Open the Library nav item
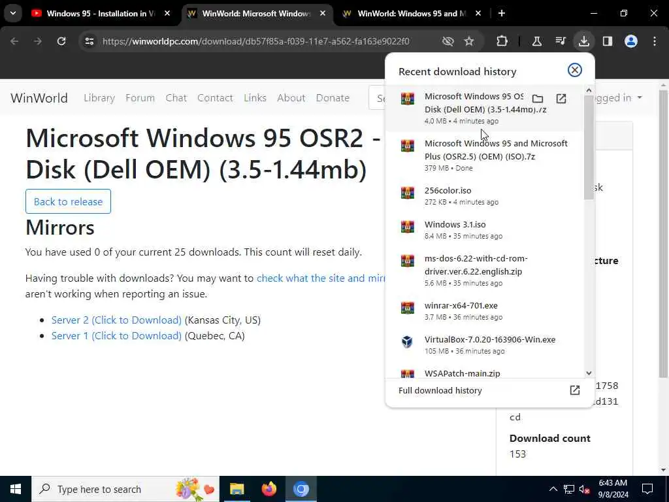The image size is (669, 502). [x=99, y=98]
